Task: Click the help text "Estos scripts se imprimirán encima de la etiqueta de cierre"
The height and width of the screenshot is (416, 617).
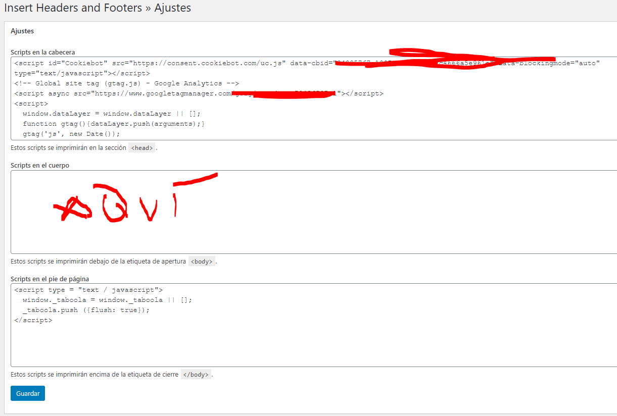Action: pyautogui.click(x=94, y=375)
